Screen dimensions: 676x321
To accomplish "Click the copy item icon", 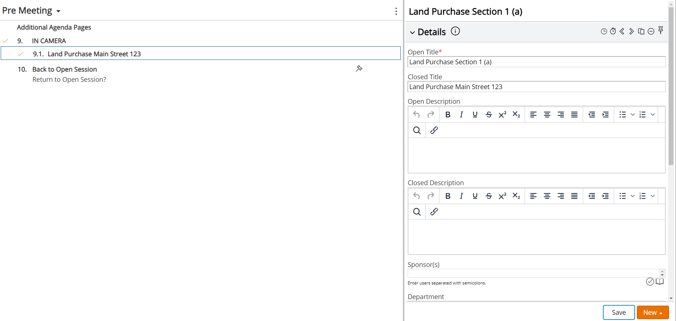I will tap(641, 31).
